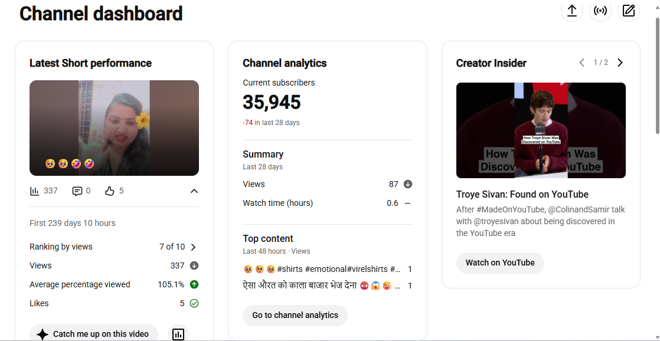Click the -74 in last 28 days text
Screen dimensions: 660x341
tap(271, 123)
